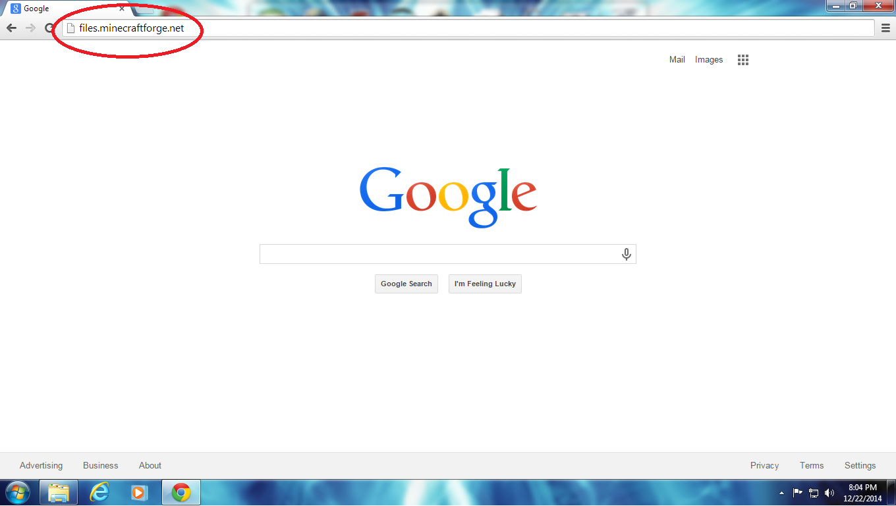Image resolution: width=896 pixels, height=506 pixels.
Task: Click the Google Search button
Action: 406,284
